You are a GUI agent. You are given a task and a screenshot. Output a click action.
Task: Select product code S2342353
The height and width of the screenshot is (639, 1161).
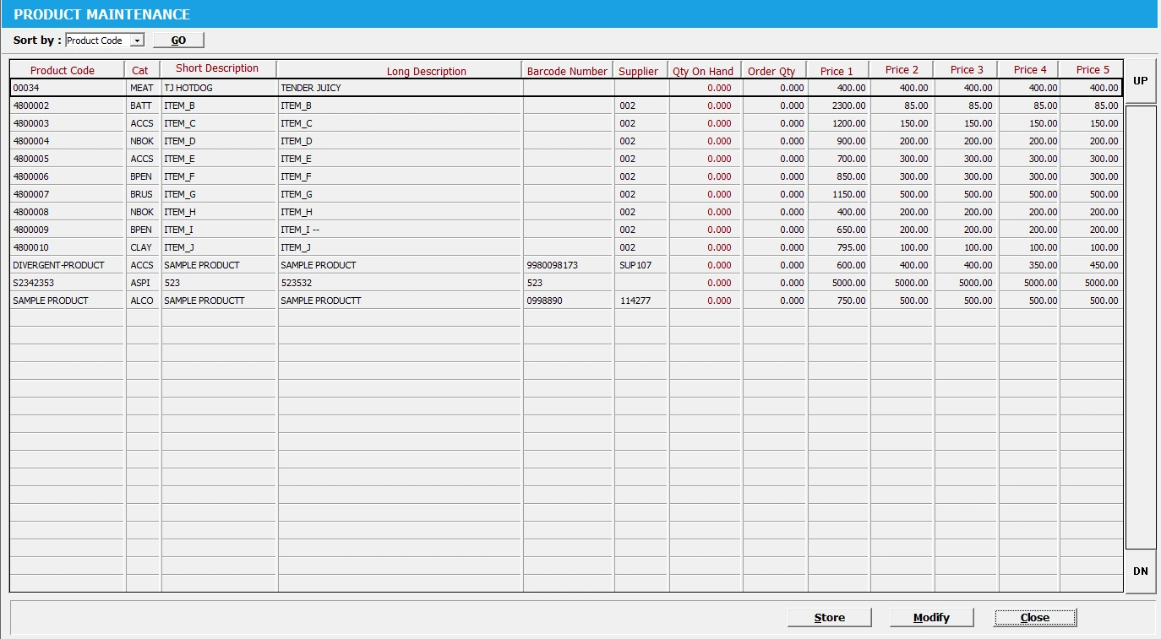coord(68,283)
